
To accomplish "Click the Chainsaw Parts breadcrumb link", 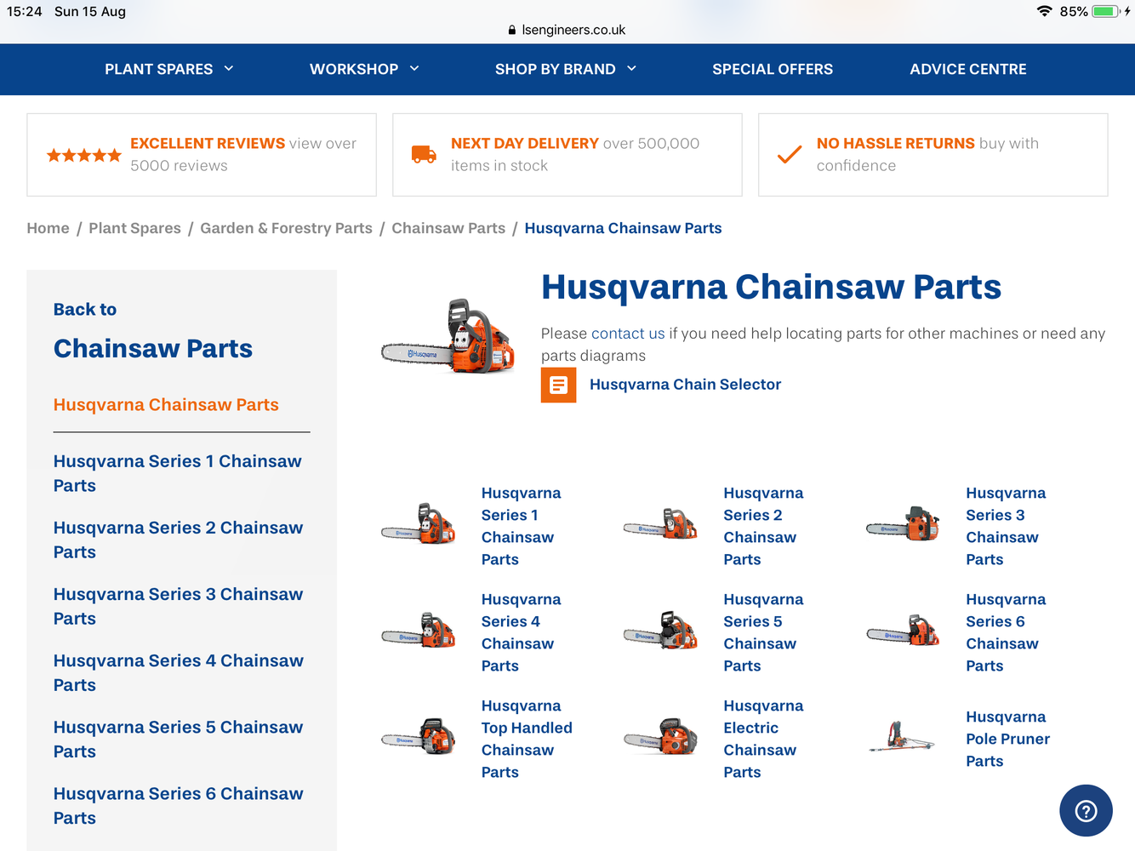I will point(448,228).
